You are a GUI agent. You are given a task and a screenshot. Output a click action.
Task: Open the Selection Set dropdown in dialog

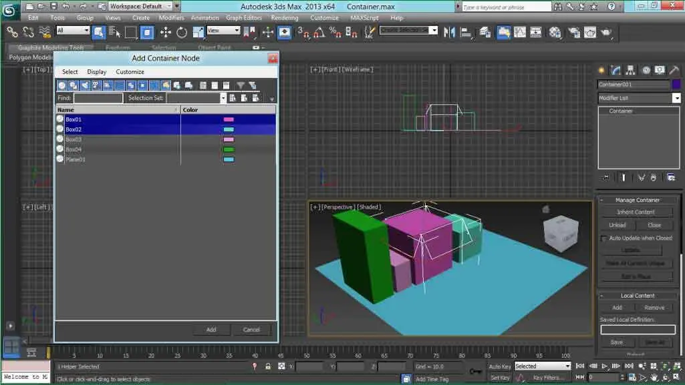click(196, 98)
